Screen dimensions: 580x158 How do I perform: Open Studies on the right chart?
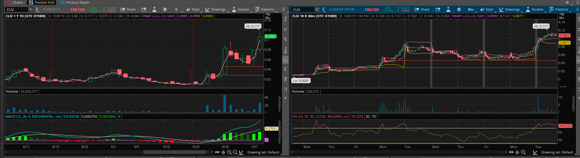(535, 9)
